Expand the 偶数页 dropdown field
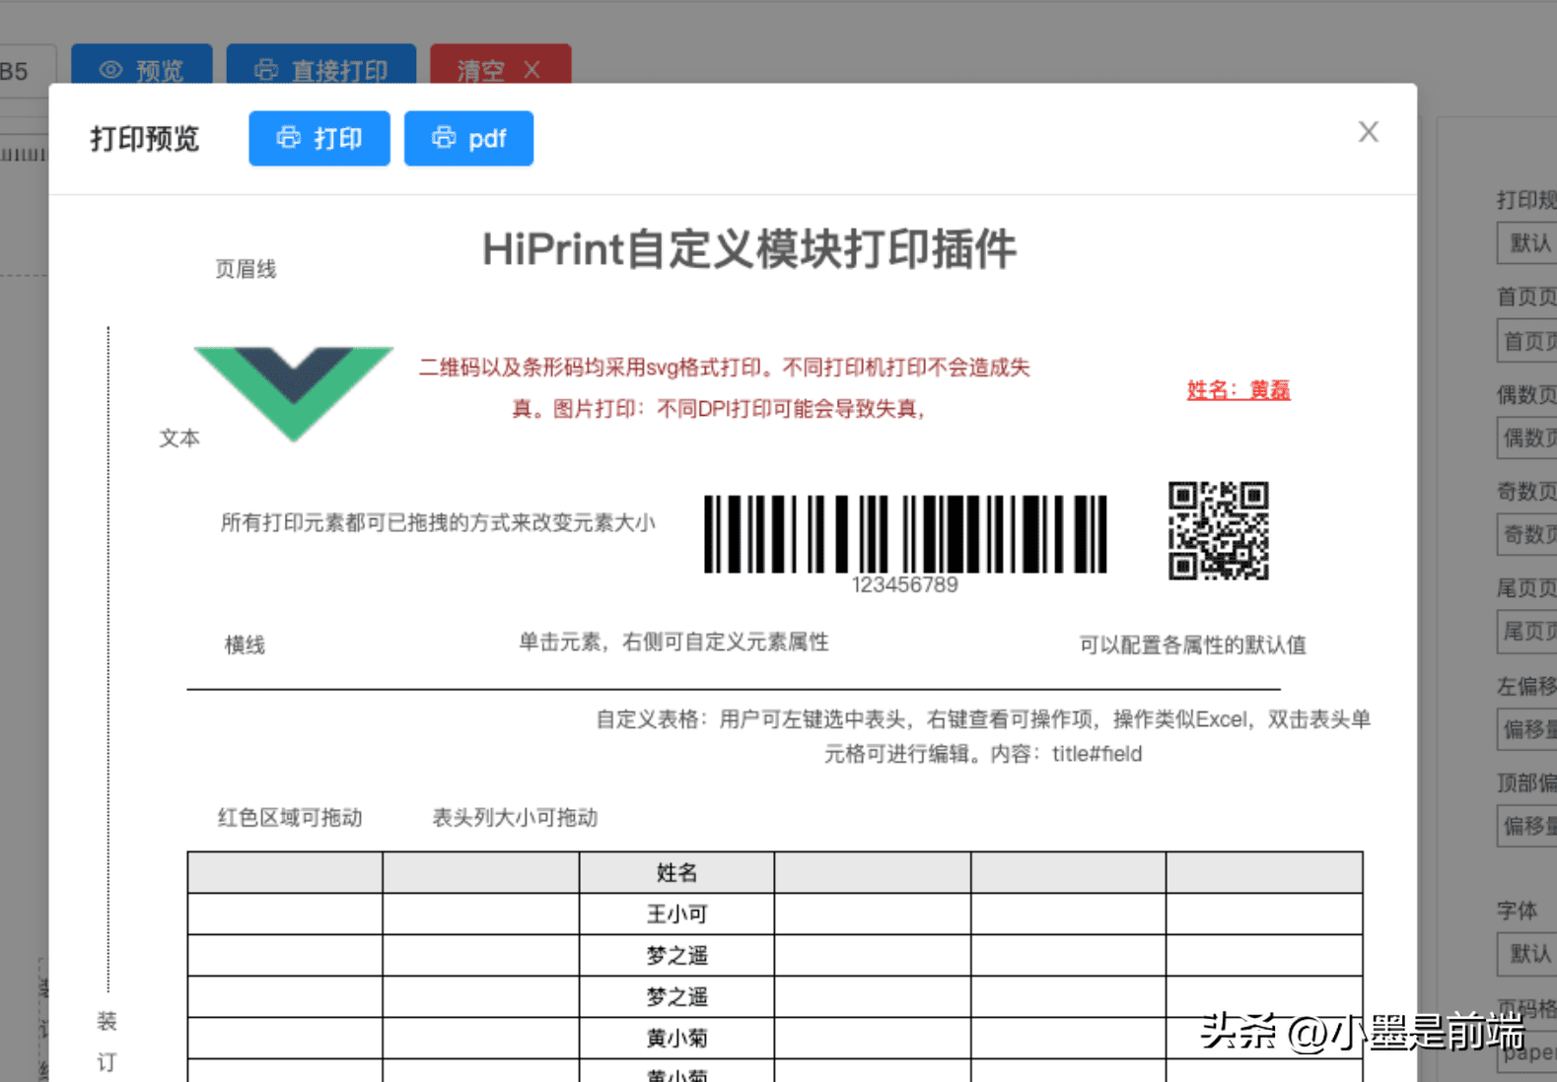Viewport: 1557px width, 1082px height. (x=1527, y=438)
